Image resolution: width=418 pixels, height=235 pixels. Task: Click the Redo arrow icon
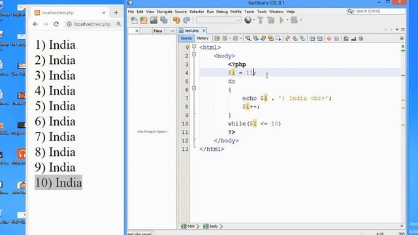point(187,20)
